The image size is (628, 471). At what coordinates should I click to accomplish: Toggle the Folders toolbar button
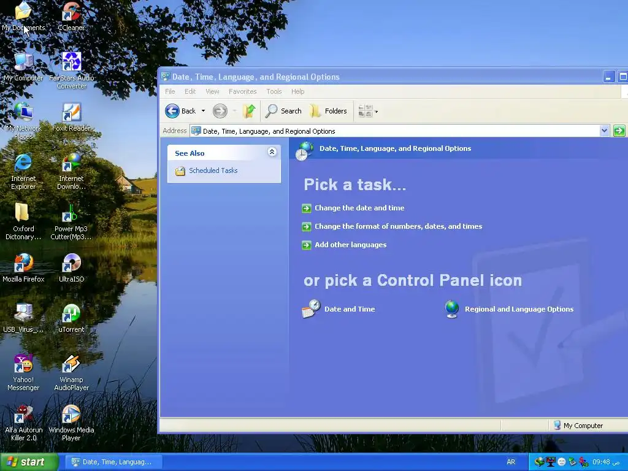click(x=328, y=111)
